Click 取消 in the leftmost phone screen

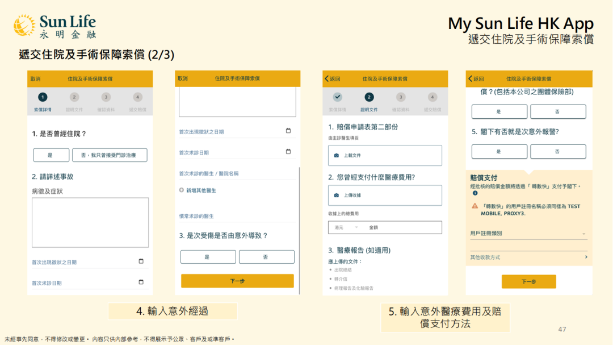pyautogui.click(x=36, y=78)
